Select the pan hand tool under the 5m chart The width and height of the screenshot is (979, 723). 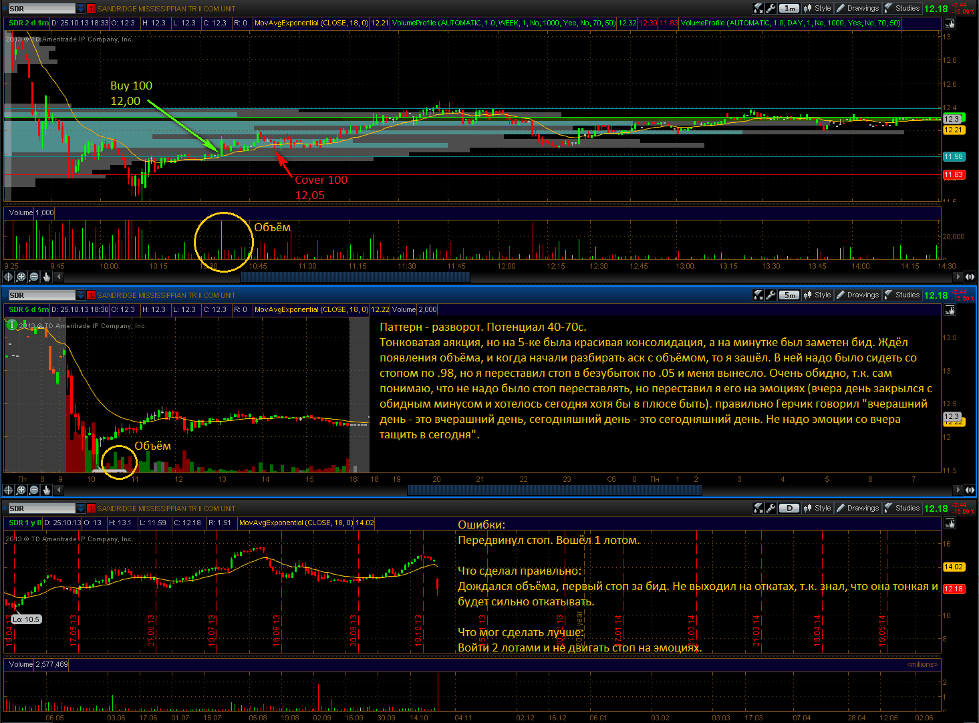pyautogui.click(x=47, y=490)
